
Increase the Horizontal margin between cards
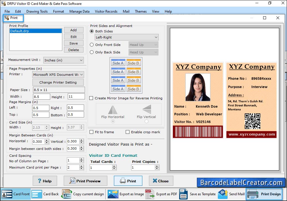pos(47,140)
